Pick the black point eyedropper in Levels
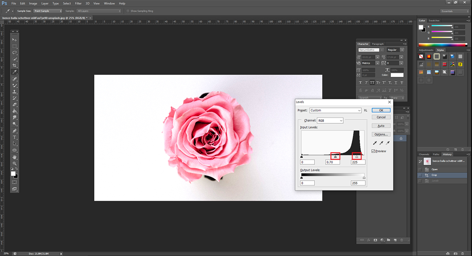472x256 pixels. point(375,143)
